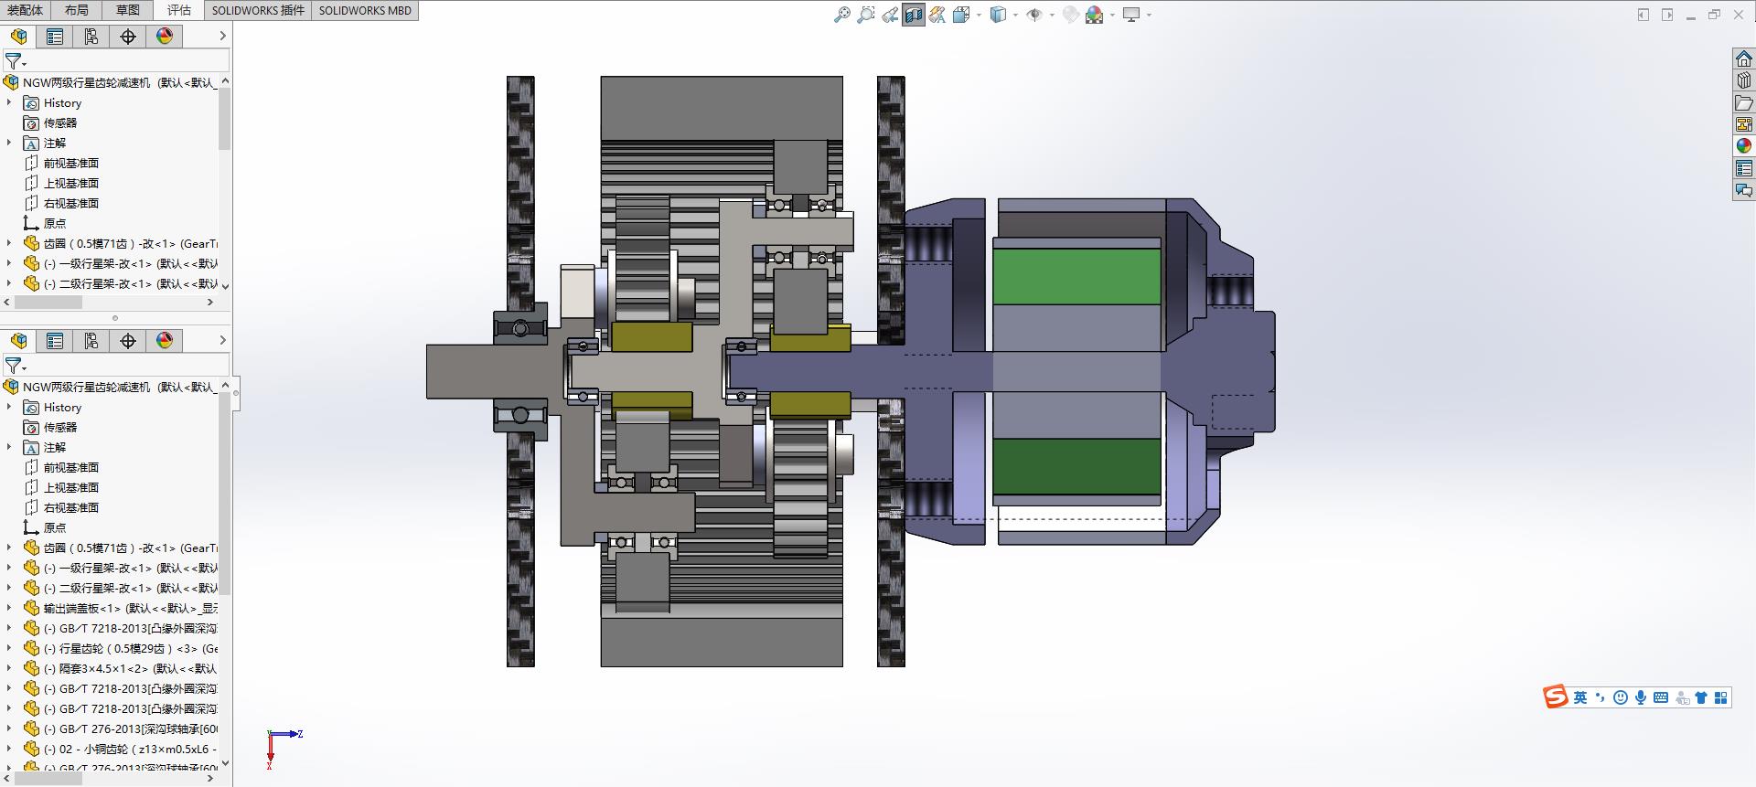The image size is (1756, 787).
Task: Open the Sogou toolbox grid icon
Action: point(1721,697)
